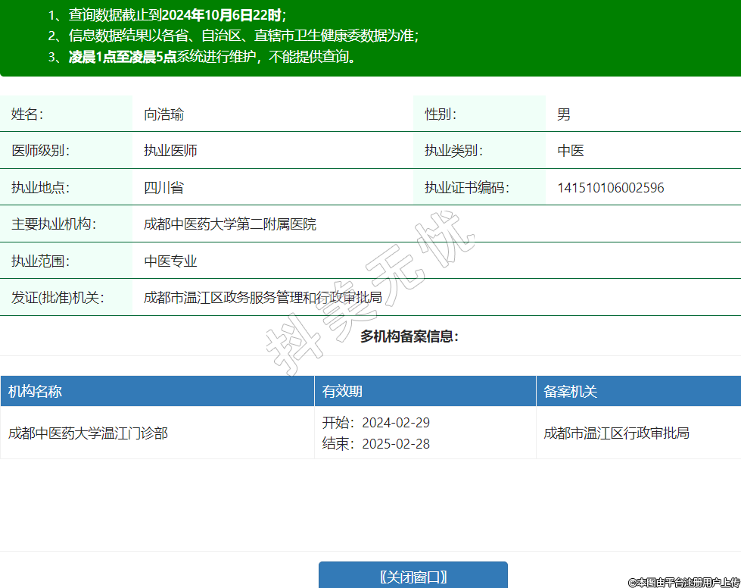Click the 成都中医药大学第二附属医院 institution value
The image size is (741, 588).
230,224
